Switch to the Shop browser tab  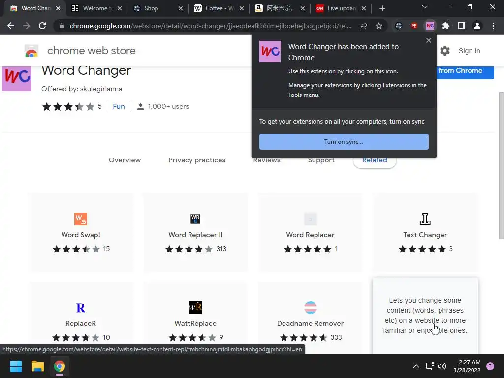(157, 8)
